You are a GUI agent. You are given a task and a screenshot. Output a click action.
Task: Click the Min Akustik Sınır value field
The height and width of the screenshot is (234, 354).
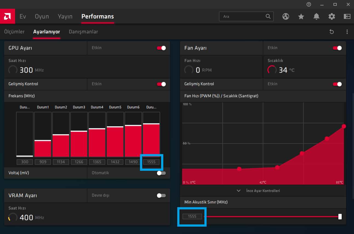click(192, 216)
